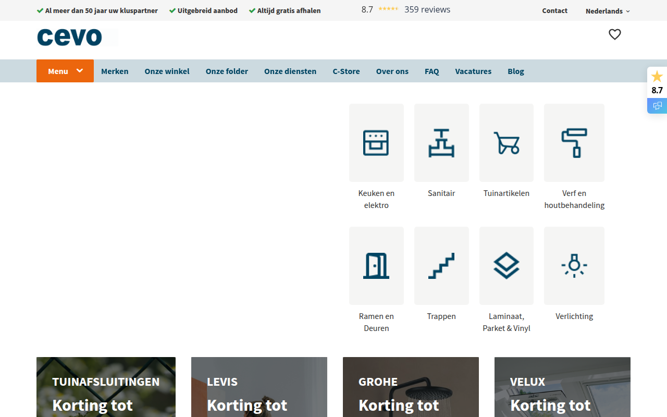The image size is (667, 417).
Task: Select the Sanitair faucet icon
Action: tap(441, 143)
